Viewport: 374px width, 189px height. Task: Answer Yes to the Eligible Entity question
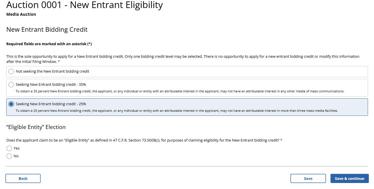9,148
